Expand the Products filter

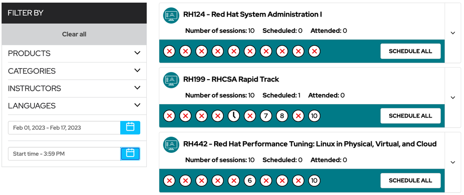(137, 53)
